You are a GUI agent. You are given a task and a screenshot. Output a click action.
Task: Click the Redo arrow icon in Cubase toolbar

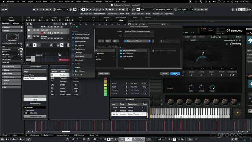(6, 9)
